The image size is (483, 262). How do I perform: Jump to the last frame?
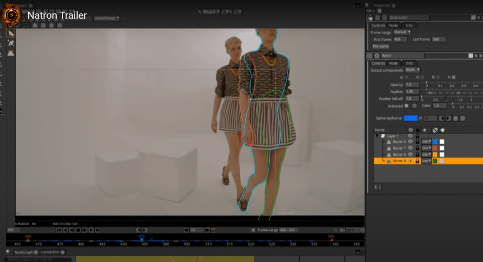tap(98, 230)
